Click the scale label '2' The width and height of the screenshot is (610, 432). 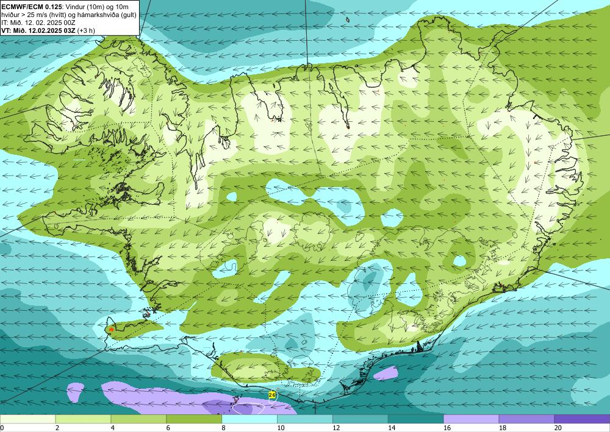pos(57,428)
